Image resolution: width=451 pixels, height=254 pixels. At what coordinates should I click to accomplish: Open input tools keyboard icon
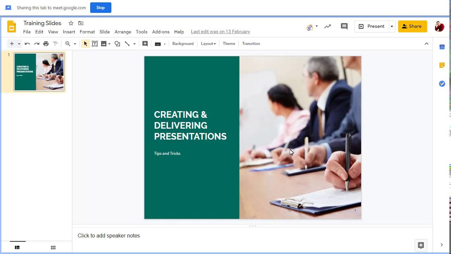tap(158, 44)
